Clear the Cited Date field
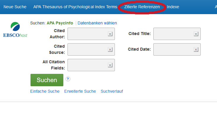217x113 pixels. pyautogui.click(x=196, y=49)
